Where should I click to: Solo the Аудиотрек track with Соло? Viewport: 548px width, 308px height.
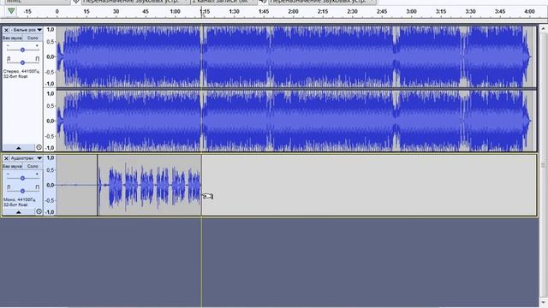(x=33, y=166)
